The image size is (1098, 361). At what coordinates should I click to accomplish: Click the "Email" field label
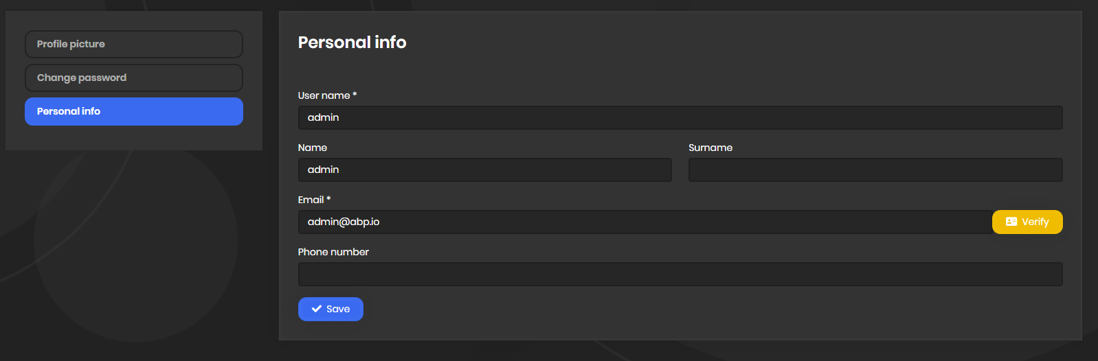[x=311, y=200]
